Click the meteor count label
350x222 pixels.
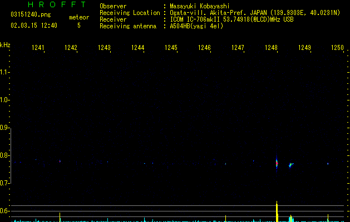coord(79,17)
